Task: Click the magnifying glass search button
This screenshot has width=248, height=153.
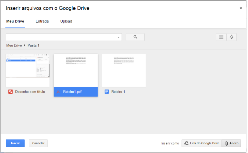Action: click(x=135, y=37)
